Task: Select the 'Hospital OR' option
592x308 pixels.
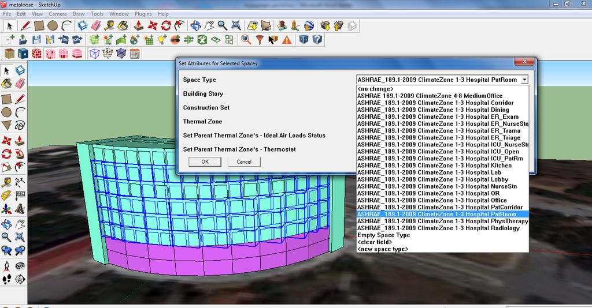Action: click(x=442, y=193)
